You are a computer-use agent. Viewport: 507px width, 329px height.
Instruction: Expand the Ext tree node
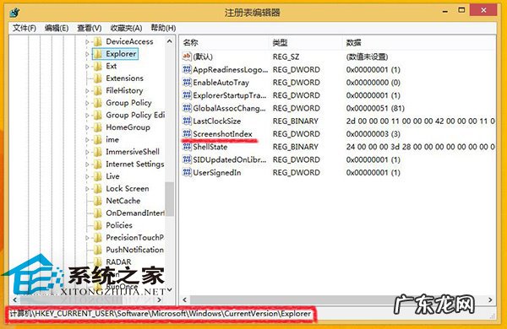(x=87, y=66)
